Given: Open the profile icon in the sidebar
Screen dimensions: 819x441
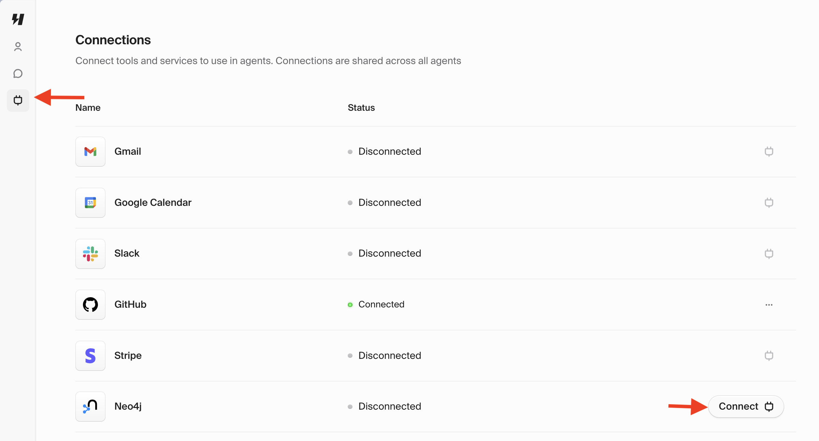Looking at the screenshot, I should pos(18,46).
